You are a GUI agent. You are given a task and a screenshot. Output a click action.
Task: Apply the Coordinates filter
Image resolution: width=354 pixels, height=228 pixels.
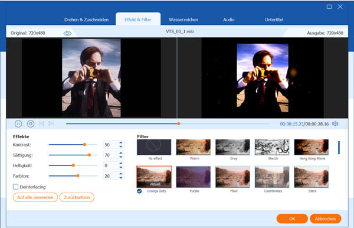[272, 177]
